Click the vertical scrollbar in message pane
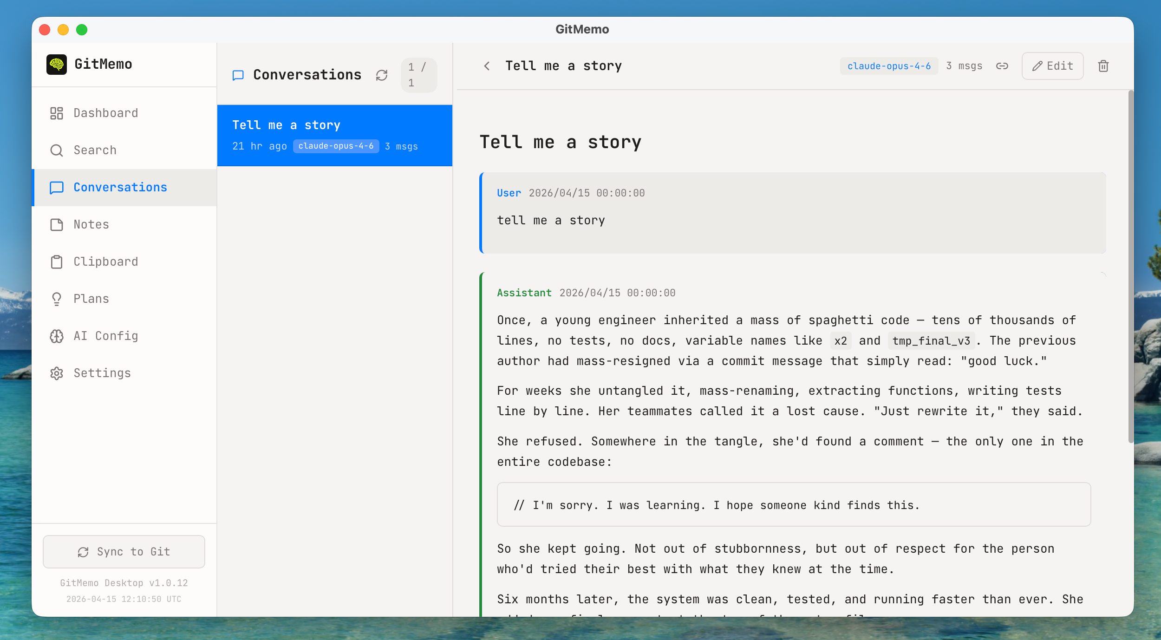 pos(1130,267)
